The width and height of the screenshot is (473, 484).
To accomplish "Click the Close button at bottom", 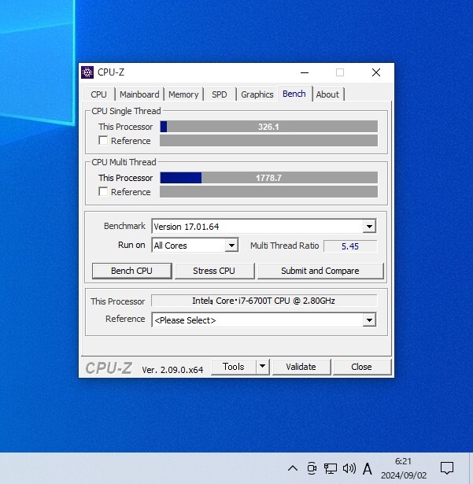I will click(x=361, y=367).
